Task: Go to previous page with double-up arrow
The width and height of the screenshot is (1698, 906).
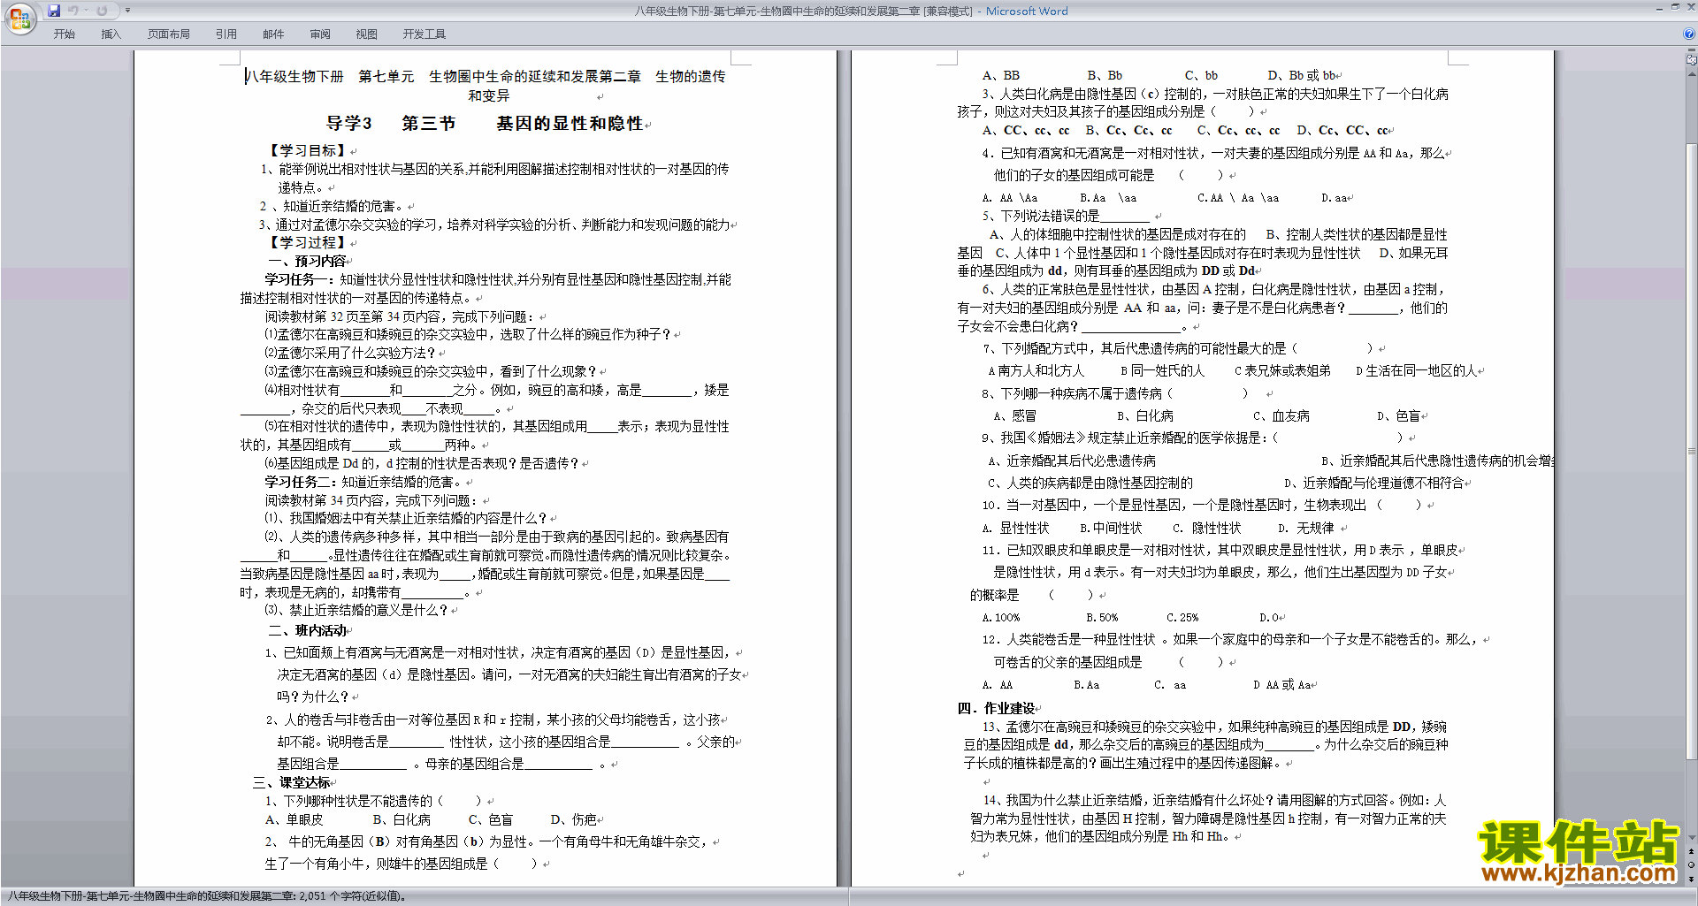Action: point(1692,851)
